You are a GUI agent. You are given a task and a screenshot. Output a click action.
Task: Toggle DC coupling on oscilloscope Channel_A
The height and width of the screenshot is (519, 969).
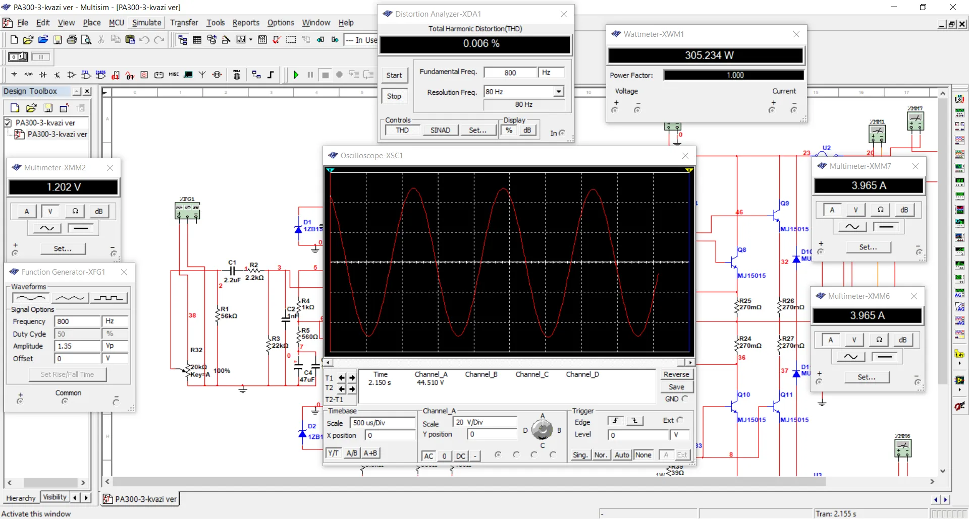click(x=461, y=456)
